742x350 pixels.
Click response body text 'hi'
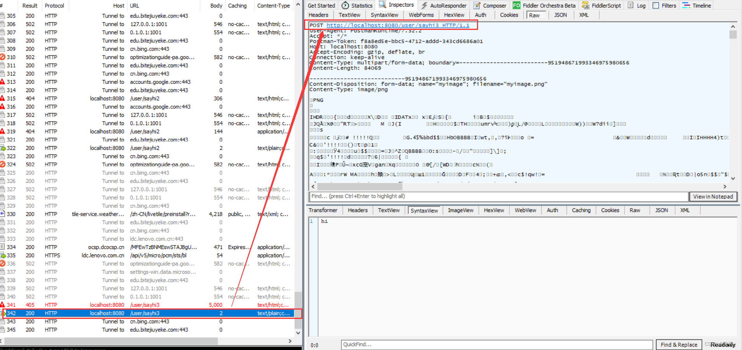324,221
